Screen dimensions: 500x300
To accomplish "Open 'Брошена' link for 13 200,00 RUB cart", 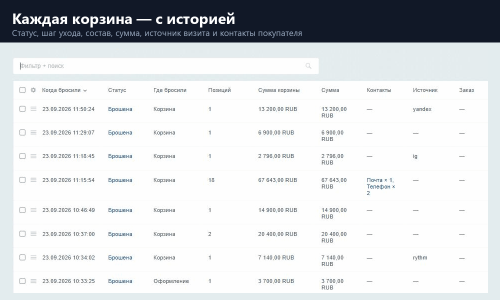I will pos(120,109).
